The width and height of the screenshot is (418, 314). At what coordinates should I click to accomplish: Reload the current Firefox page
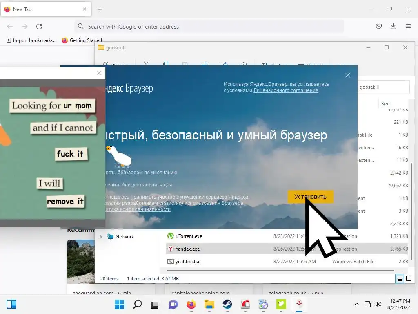click(x=39, y=27)
